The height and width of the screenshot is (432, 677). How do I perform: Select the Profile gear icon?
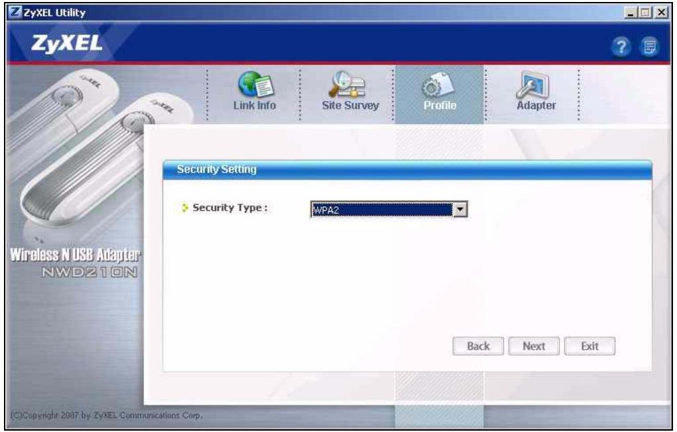[438, 85]
